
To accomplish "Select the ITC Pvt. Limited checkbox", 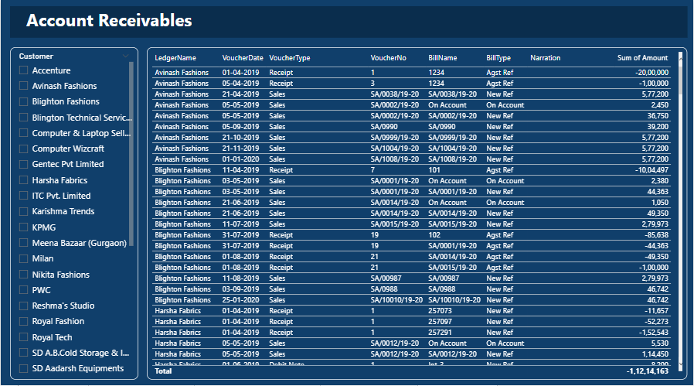I will [x=24, y=196].
